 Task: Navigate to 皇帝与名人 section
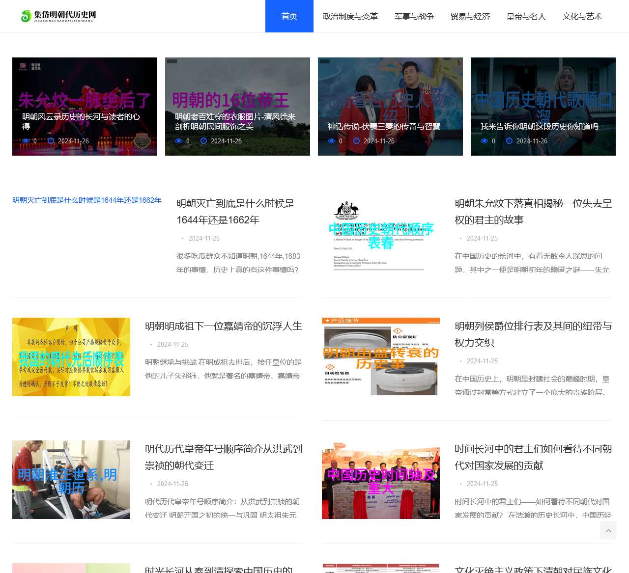click(526, 16)
